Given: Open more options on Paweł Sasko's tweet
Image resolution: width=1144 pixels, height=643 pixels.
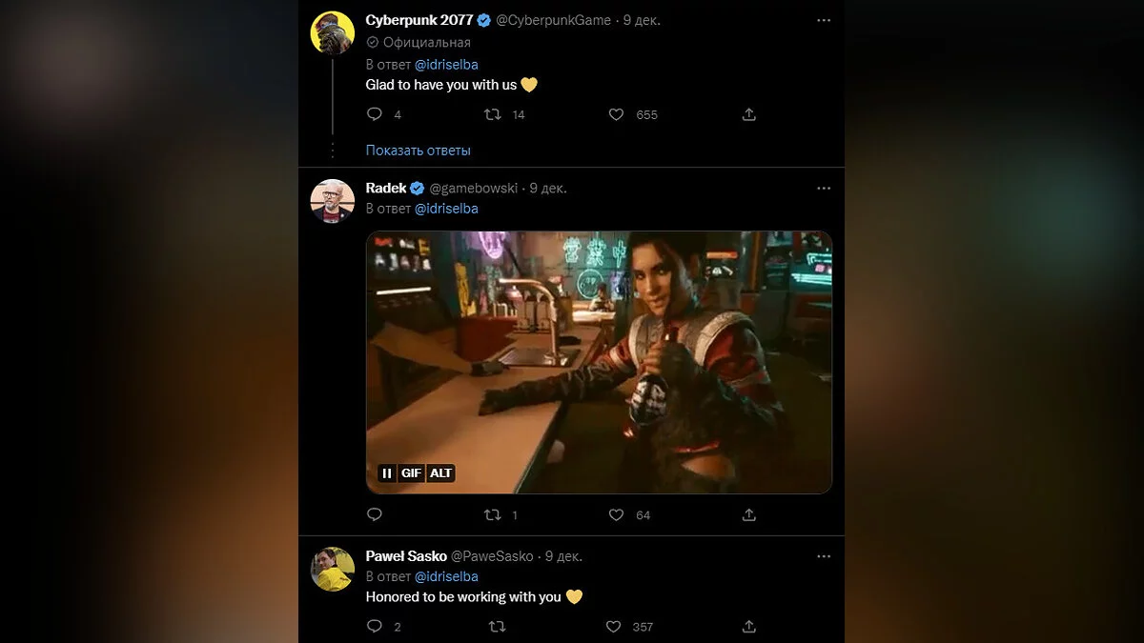Looking at the screenshot, I should coord(824,555).
